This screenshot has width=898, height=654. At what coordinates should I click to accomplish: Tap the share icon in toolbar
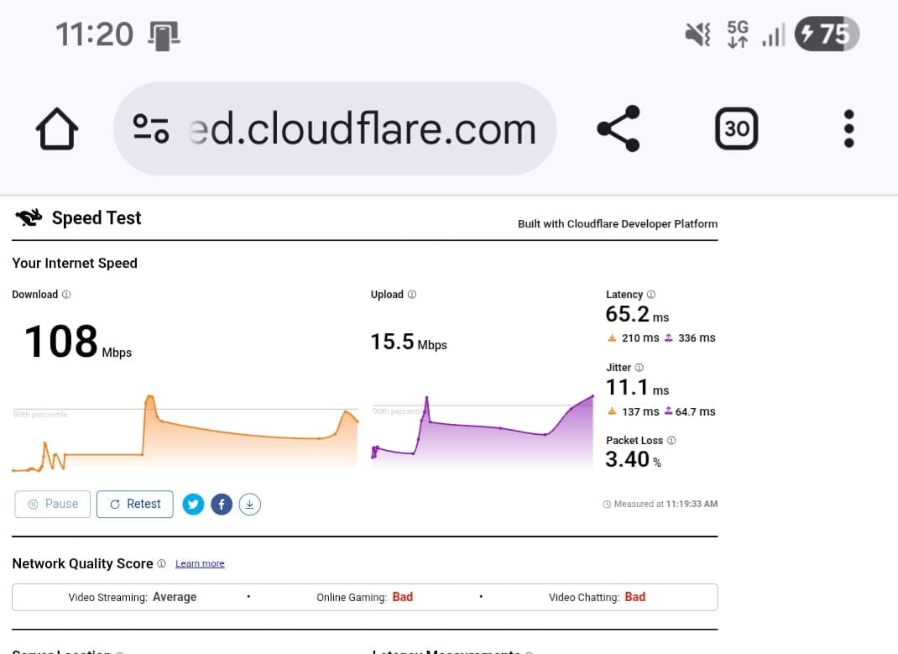pos(618,128)
